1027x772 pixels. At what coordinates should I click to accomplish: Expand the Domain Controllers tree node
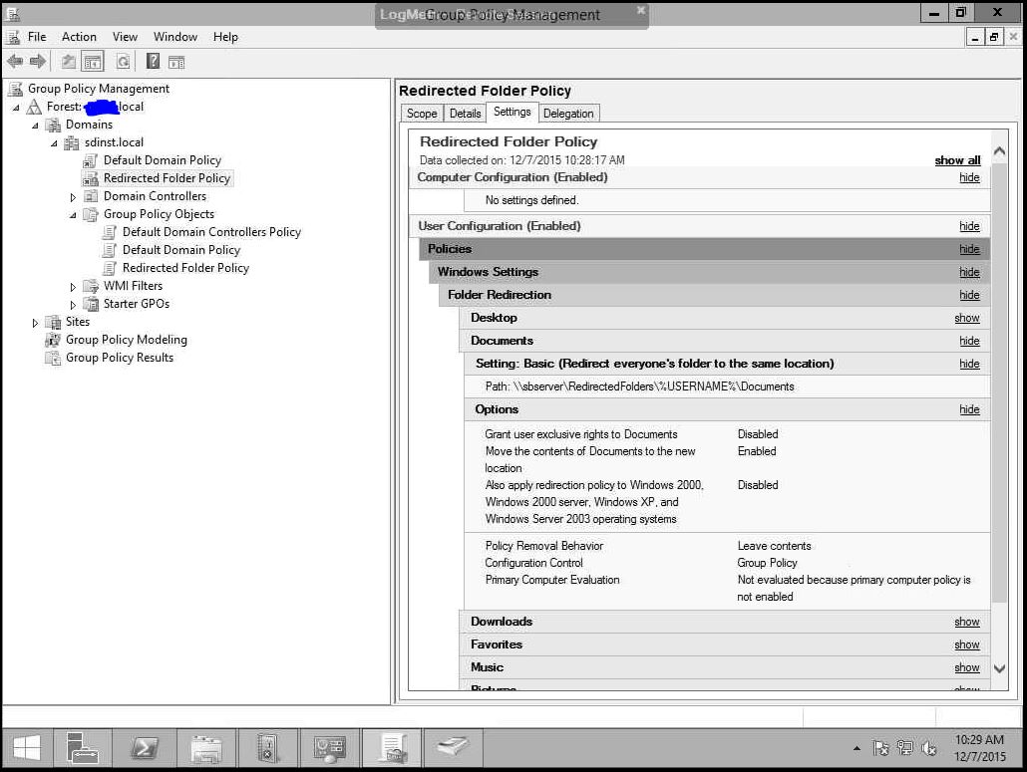tap(71, 195)
